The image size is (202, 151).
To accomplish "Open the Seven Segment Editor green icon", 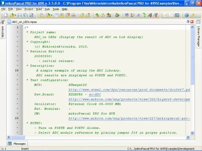I will [144, 15].
